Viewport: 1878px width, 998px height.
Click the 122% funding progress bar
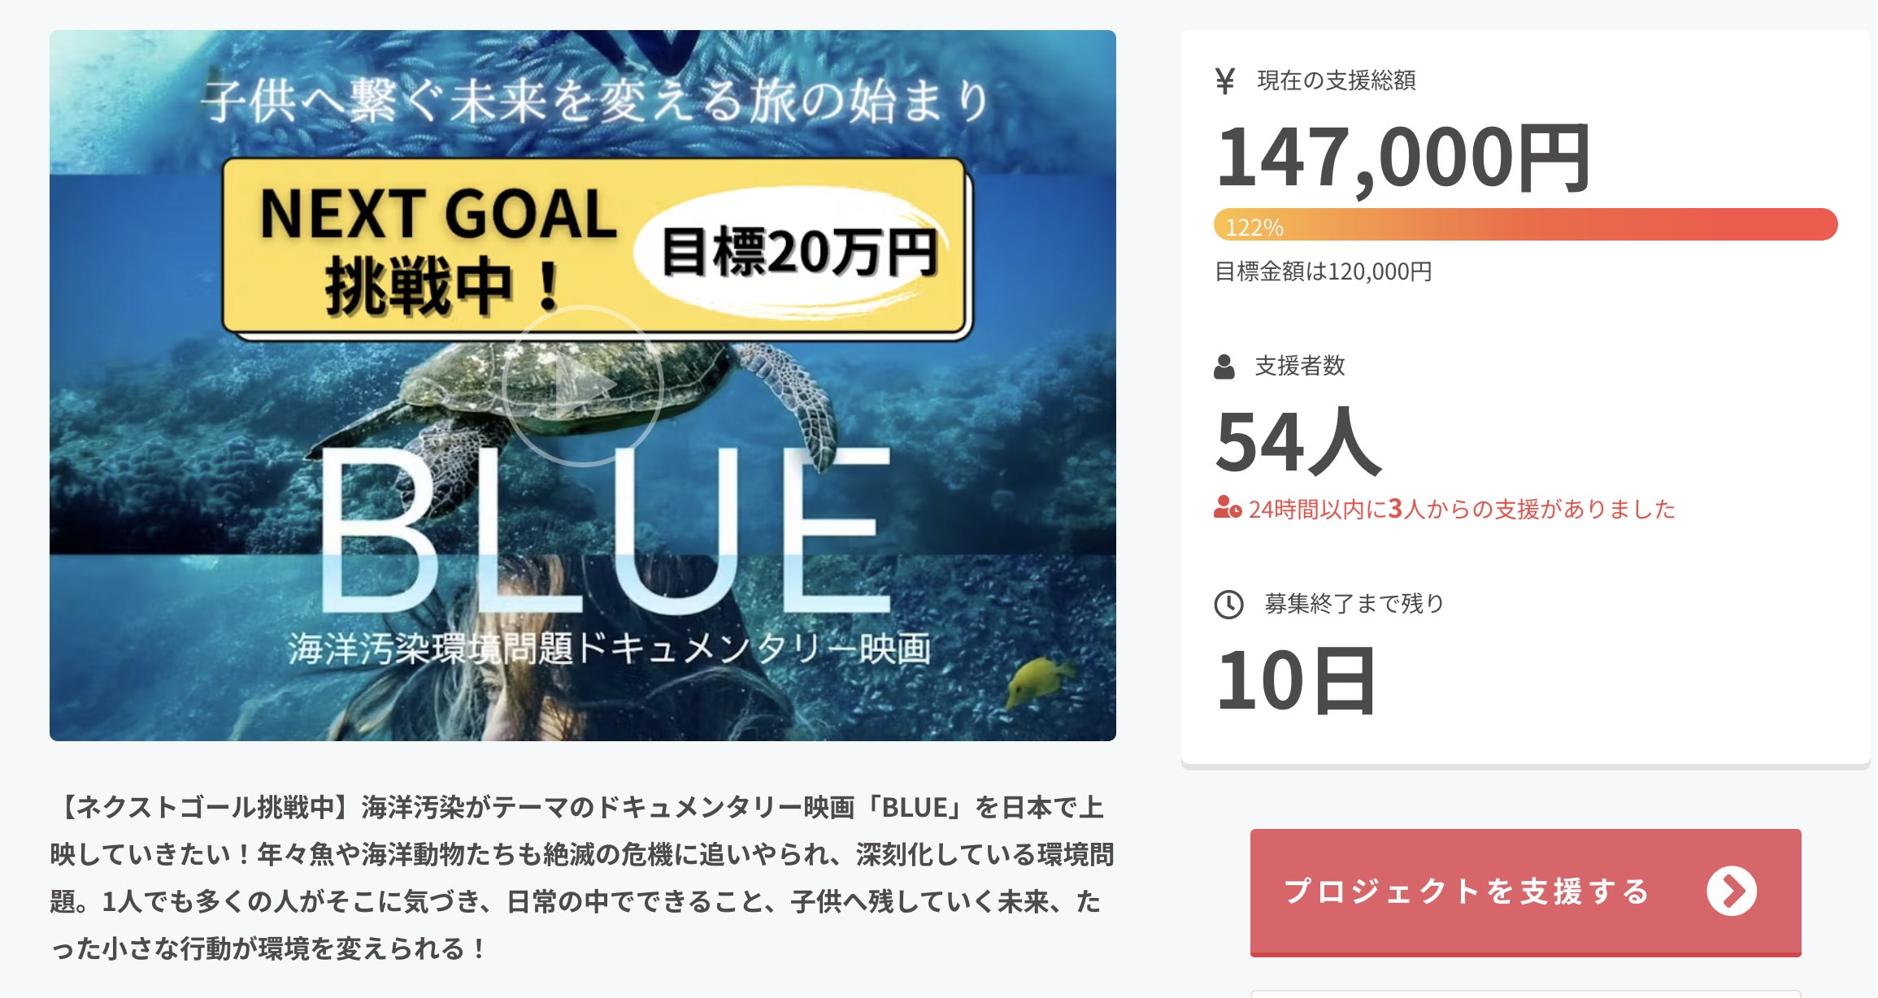[1524, 225]
